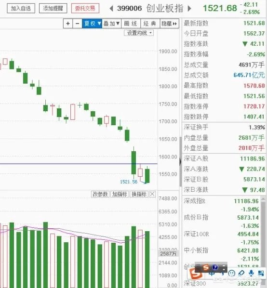Click 指数涨停 value 1720.17
The image size is (267, 288).
(254, 106)
